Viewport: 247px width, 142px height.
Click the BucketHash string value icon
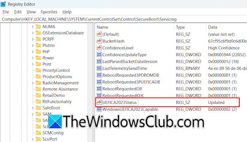[99, 41]
